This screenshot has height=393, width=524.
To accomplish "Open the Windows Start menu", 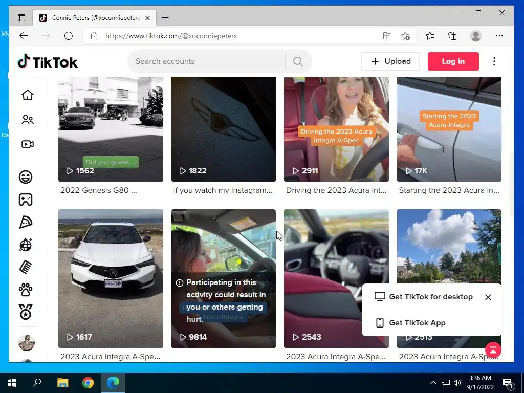I will pos(12,383).
